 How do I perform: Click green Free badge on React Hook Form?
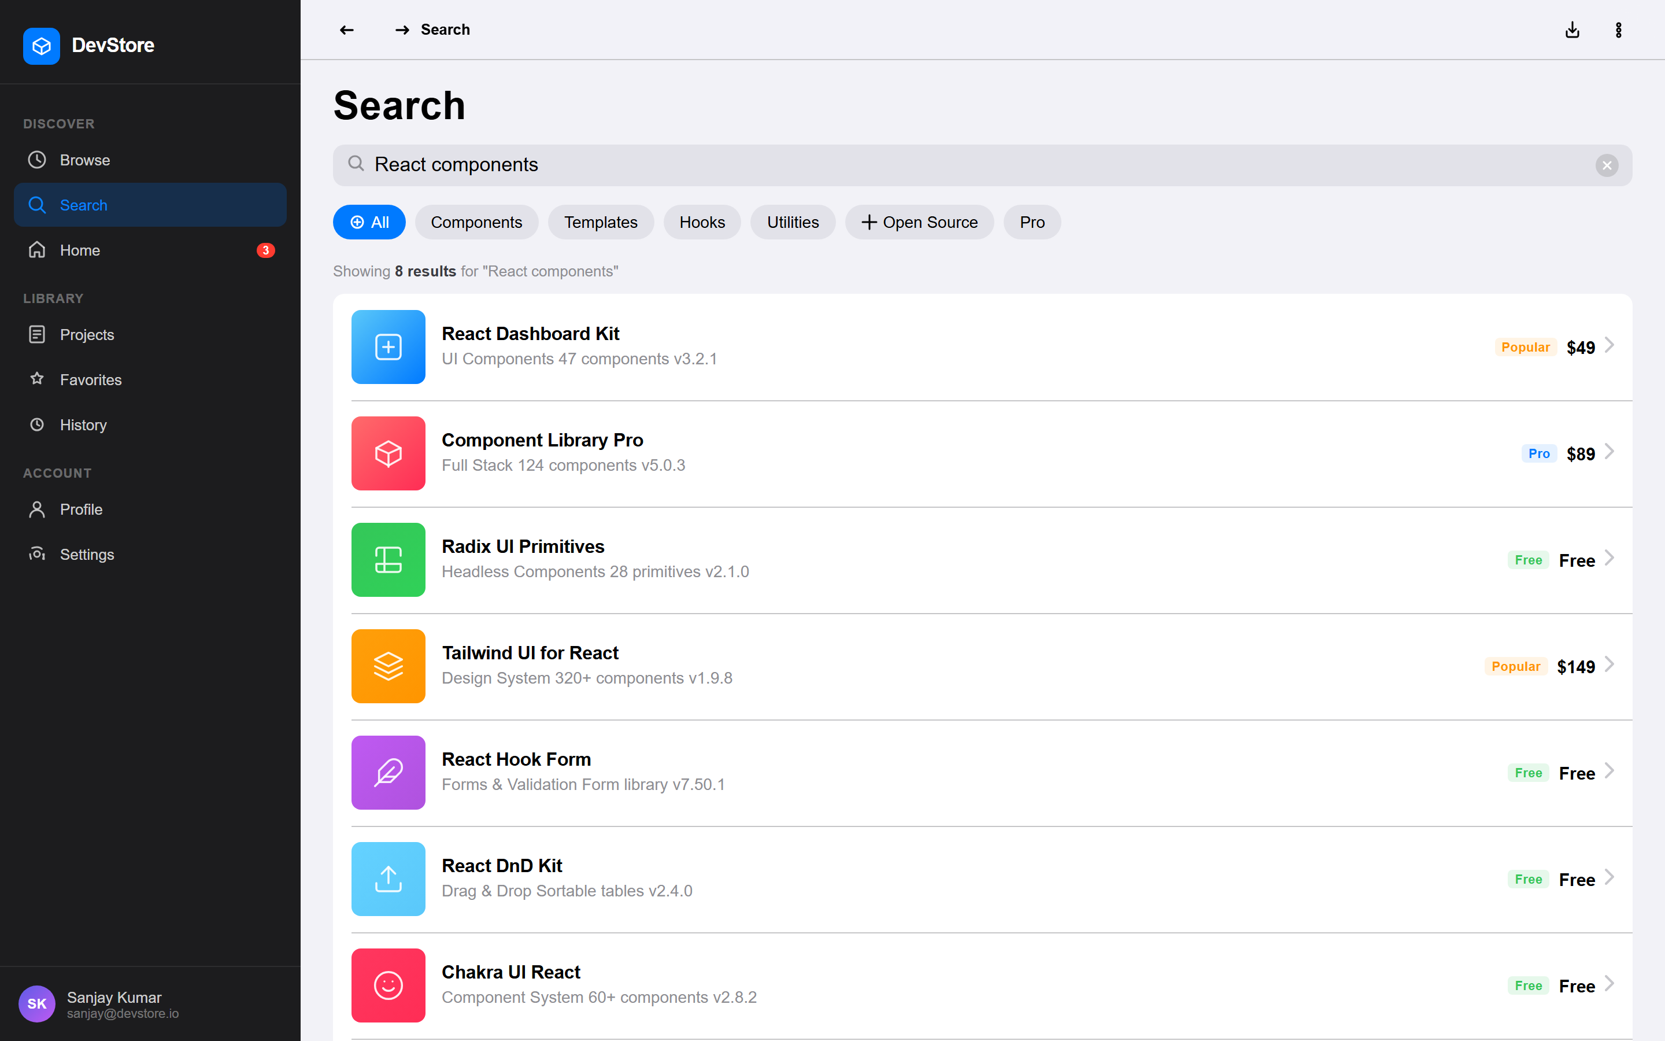click(x=1528, y=773)
